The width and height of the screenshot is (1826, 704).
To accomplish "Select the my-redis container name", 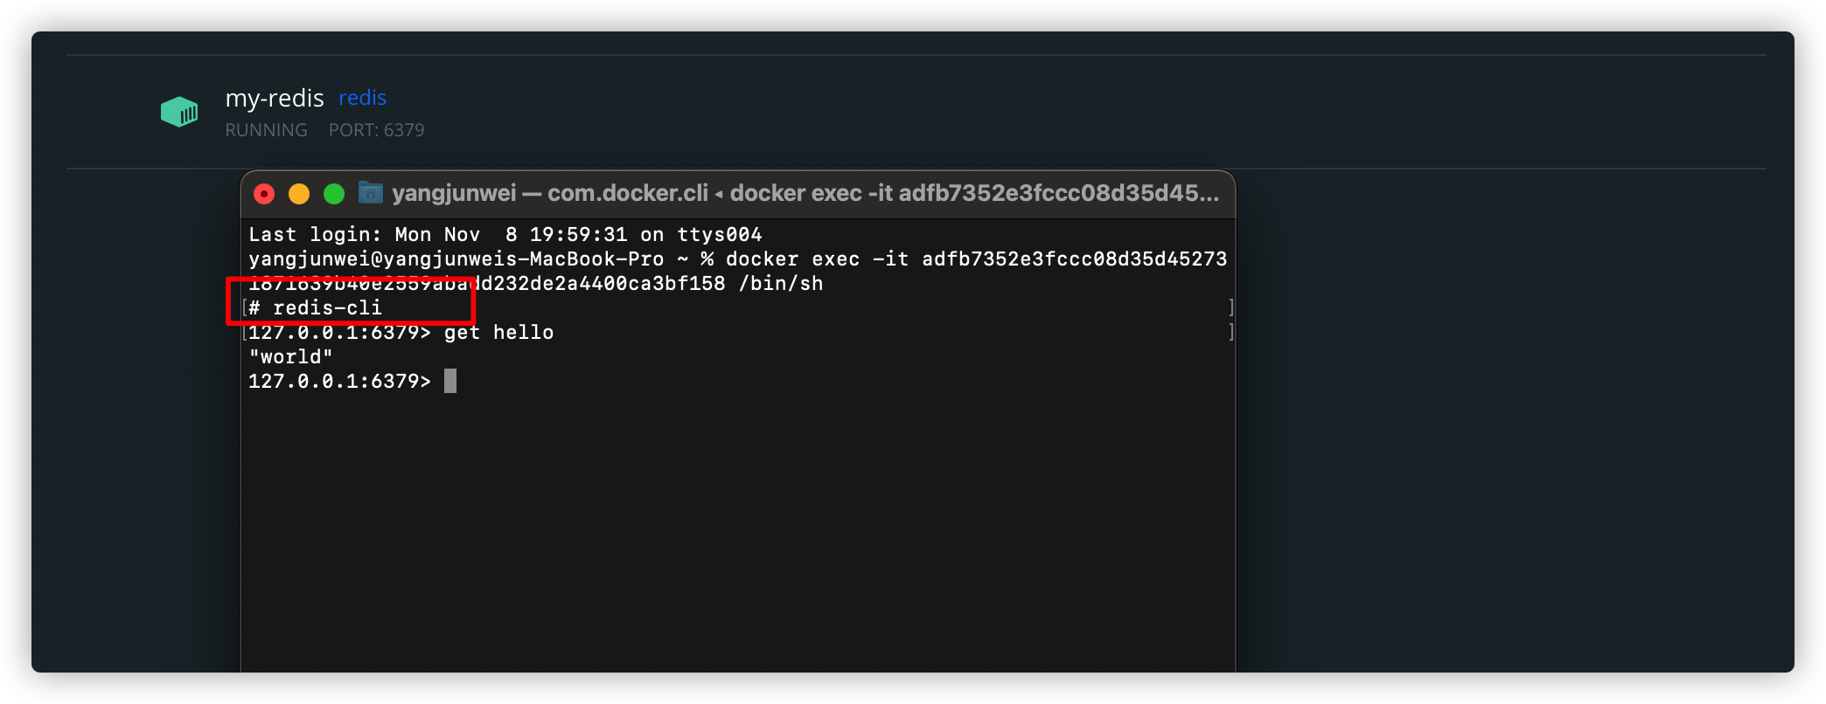I will click(275, 98).
